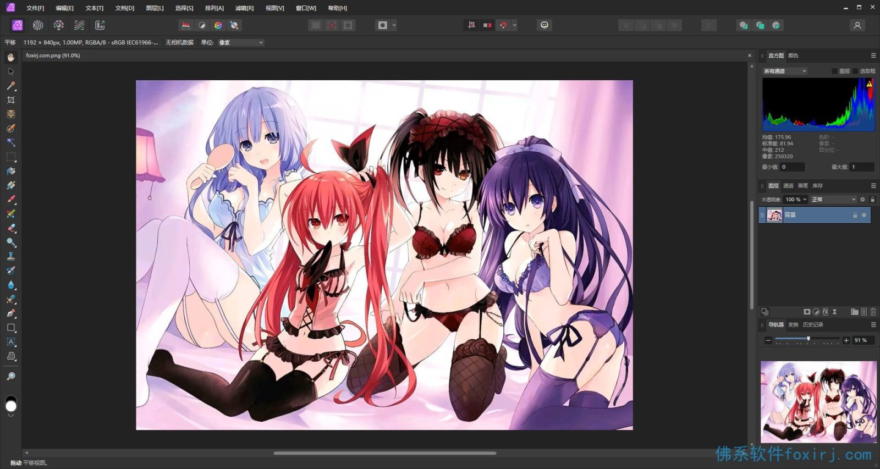The image size is (880, 469).
Task: Add an adjustment layer in Layers panel
Action: (x=816, y=312)
